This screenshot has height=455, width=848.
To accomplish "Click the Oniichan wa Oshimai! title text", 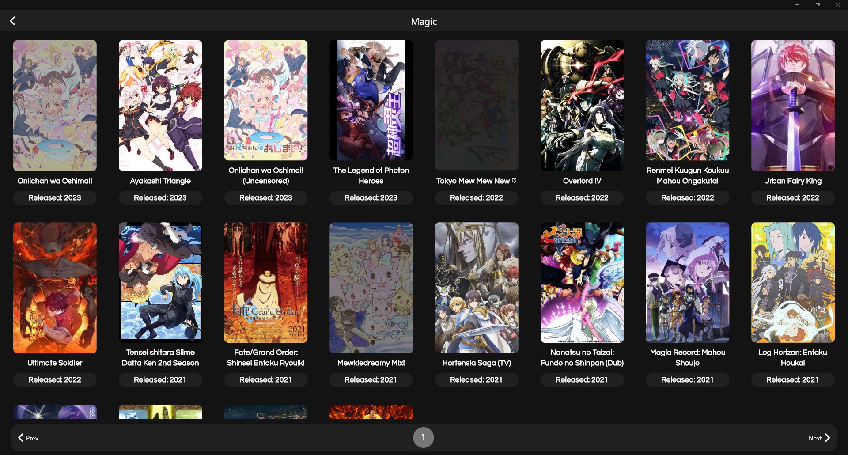I will click(55, 181).
